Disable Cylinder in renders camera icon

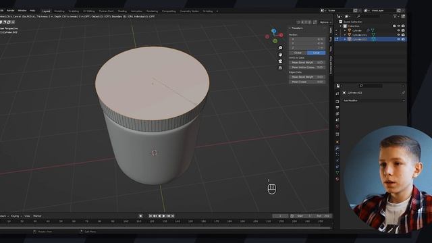403,30
